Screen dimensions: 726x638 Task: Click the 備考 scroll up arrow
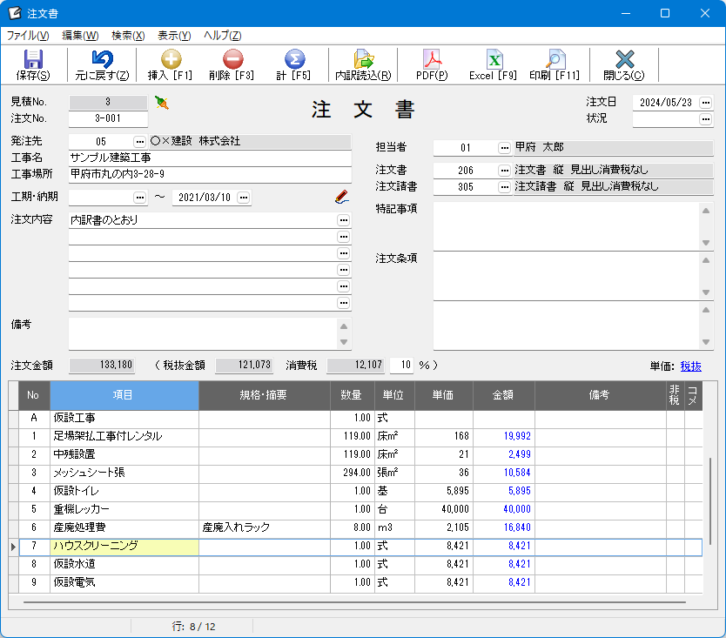click(344, 326)
